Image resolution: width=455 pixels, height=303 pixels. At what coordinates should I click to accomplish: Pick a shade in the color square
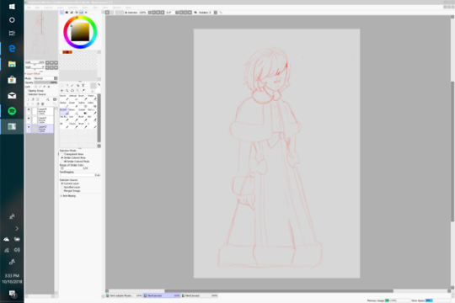[x=80, y=32]
